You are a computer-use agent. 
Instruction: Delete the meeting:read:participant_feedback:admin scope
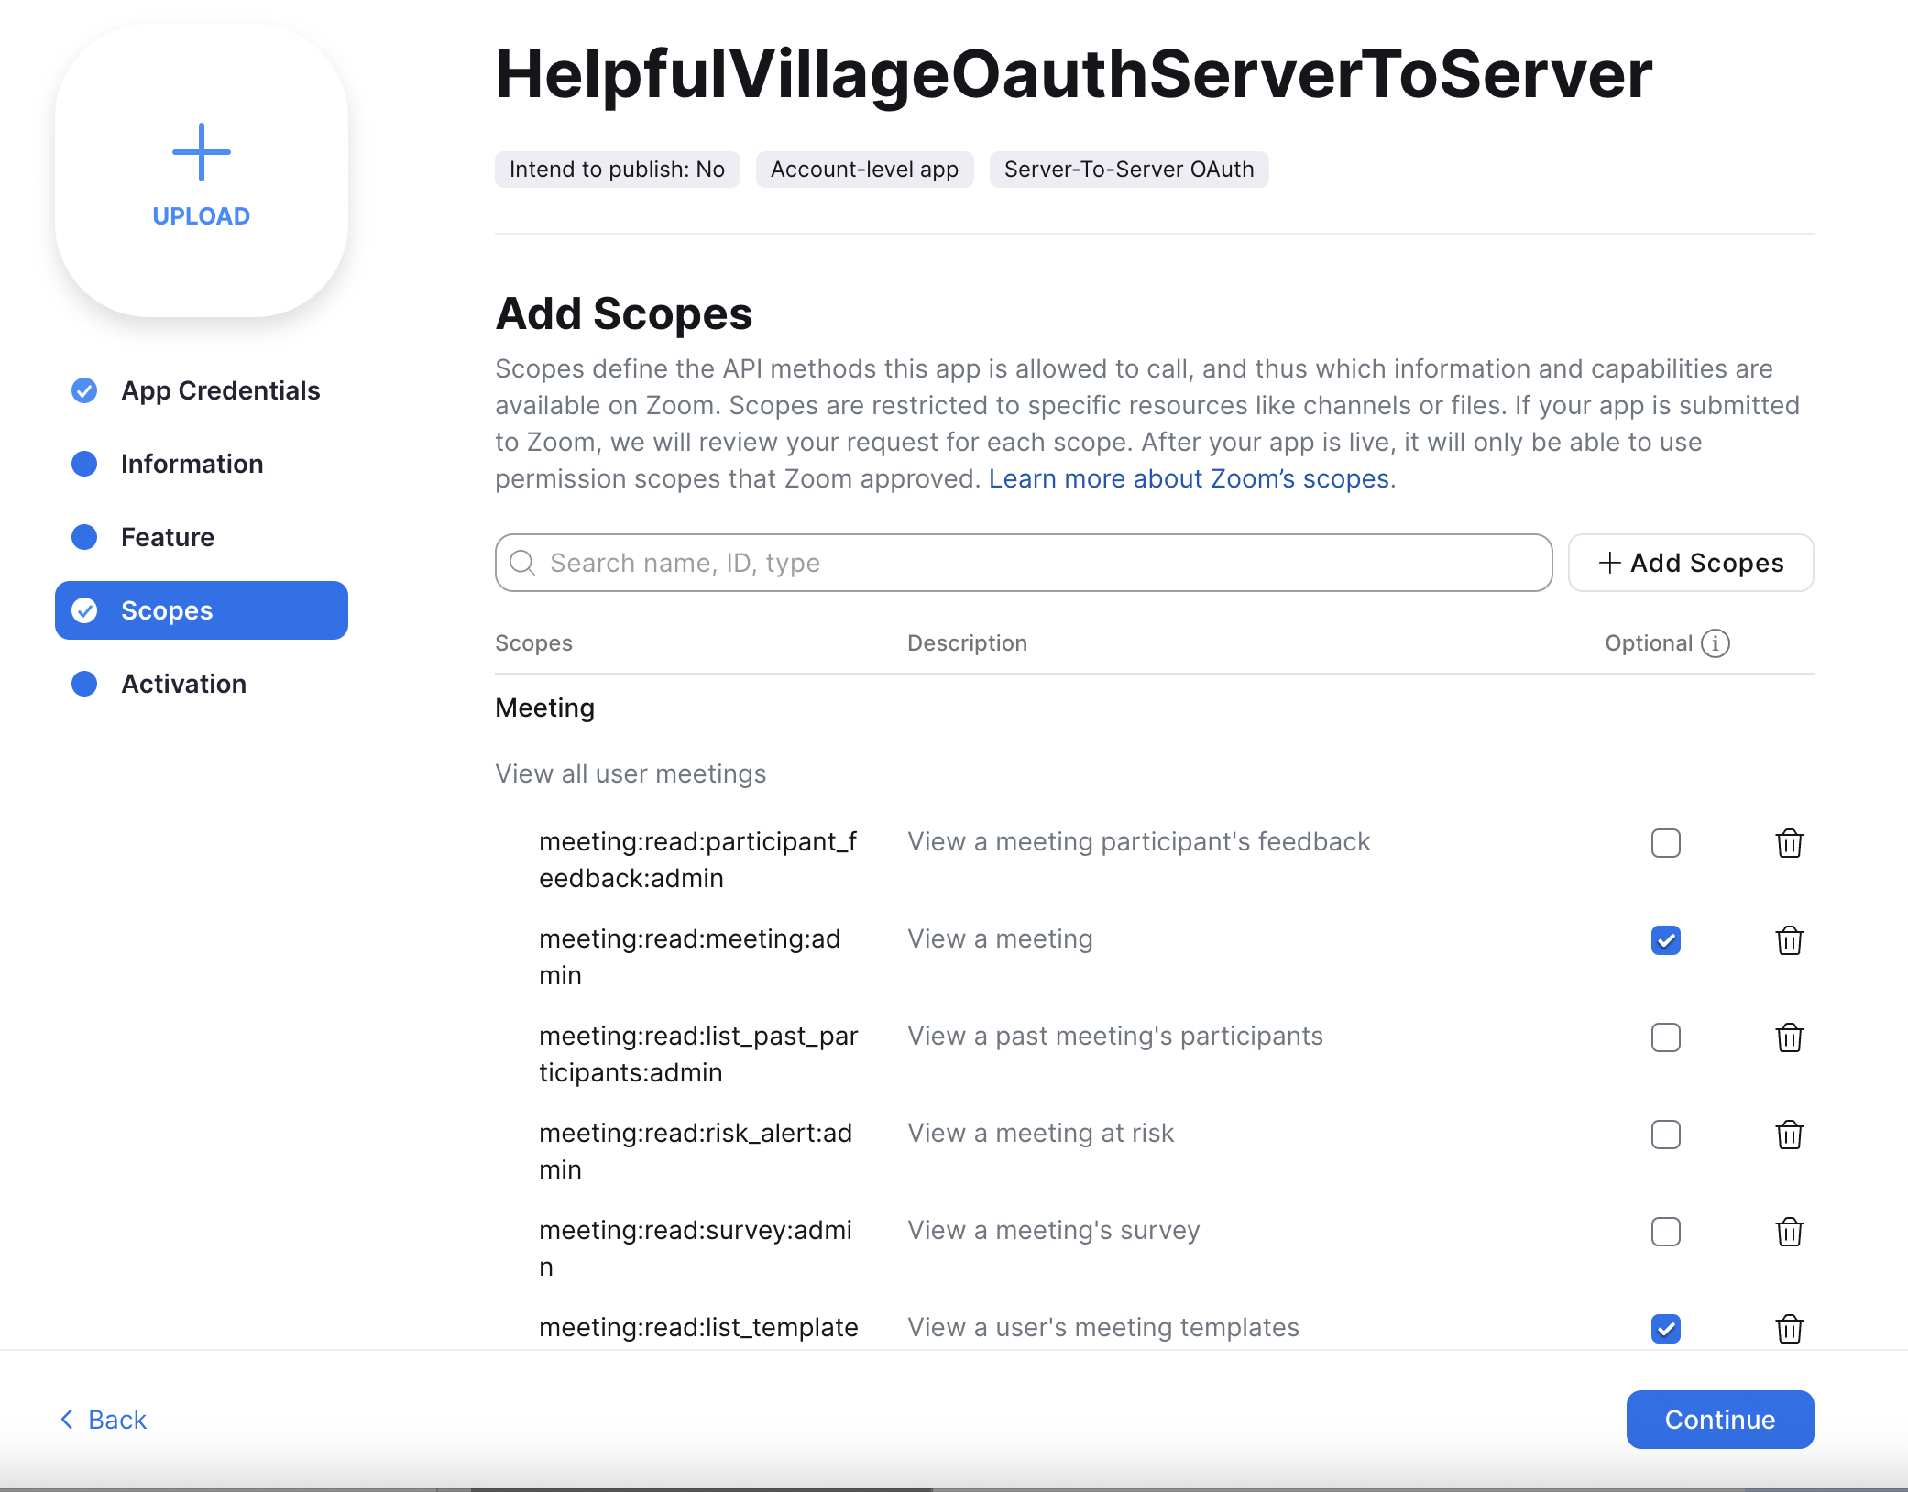pyautogui.click(x=1789, y=843)
